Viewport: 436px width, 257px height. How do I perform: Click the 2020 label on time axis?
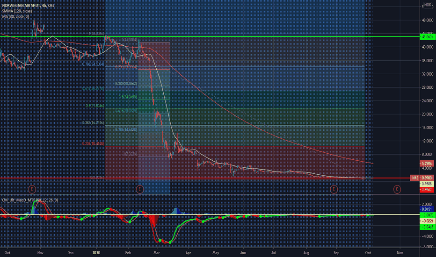point(96,252)
